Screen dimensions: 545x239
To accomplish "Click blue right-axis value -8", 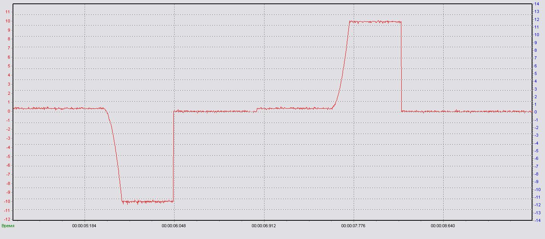I will pyautogui.click(x=536, y=174).
